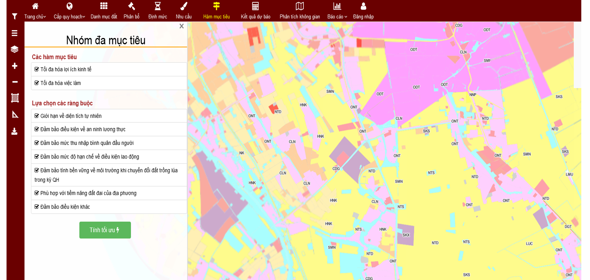Viewport: 590px width, 280px height.
Task: Select the area measurement hatch icon
Action: pos(15,98)
